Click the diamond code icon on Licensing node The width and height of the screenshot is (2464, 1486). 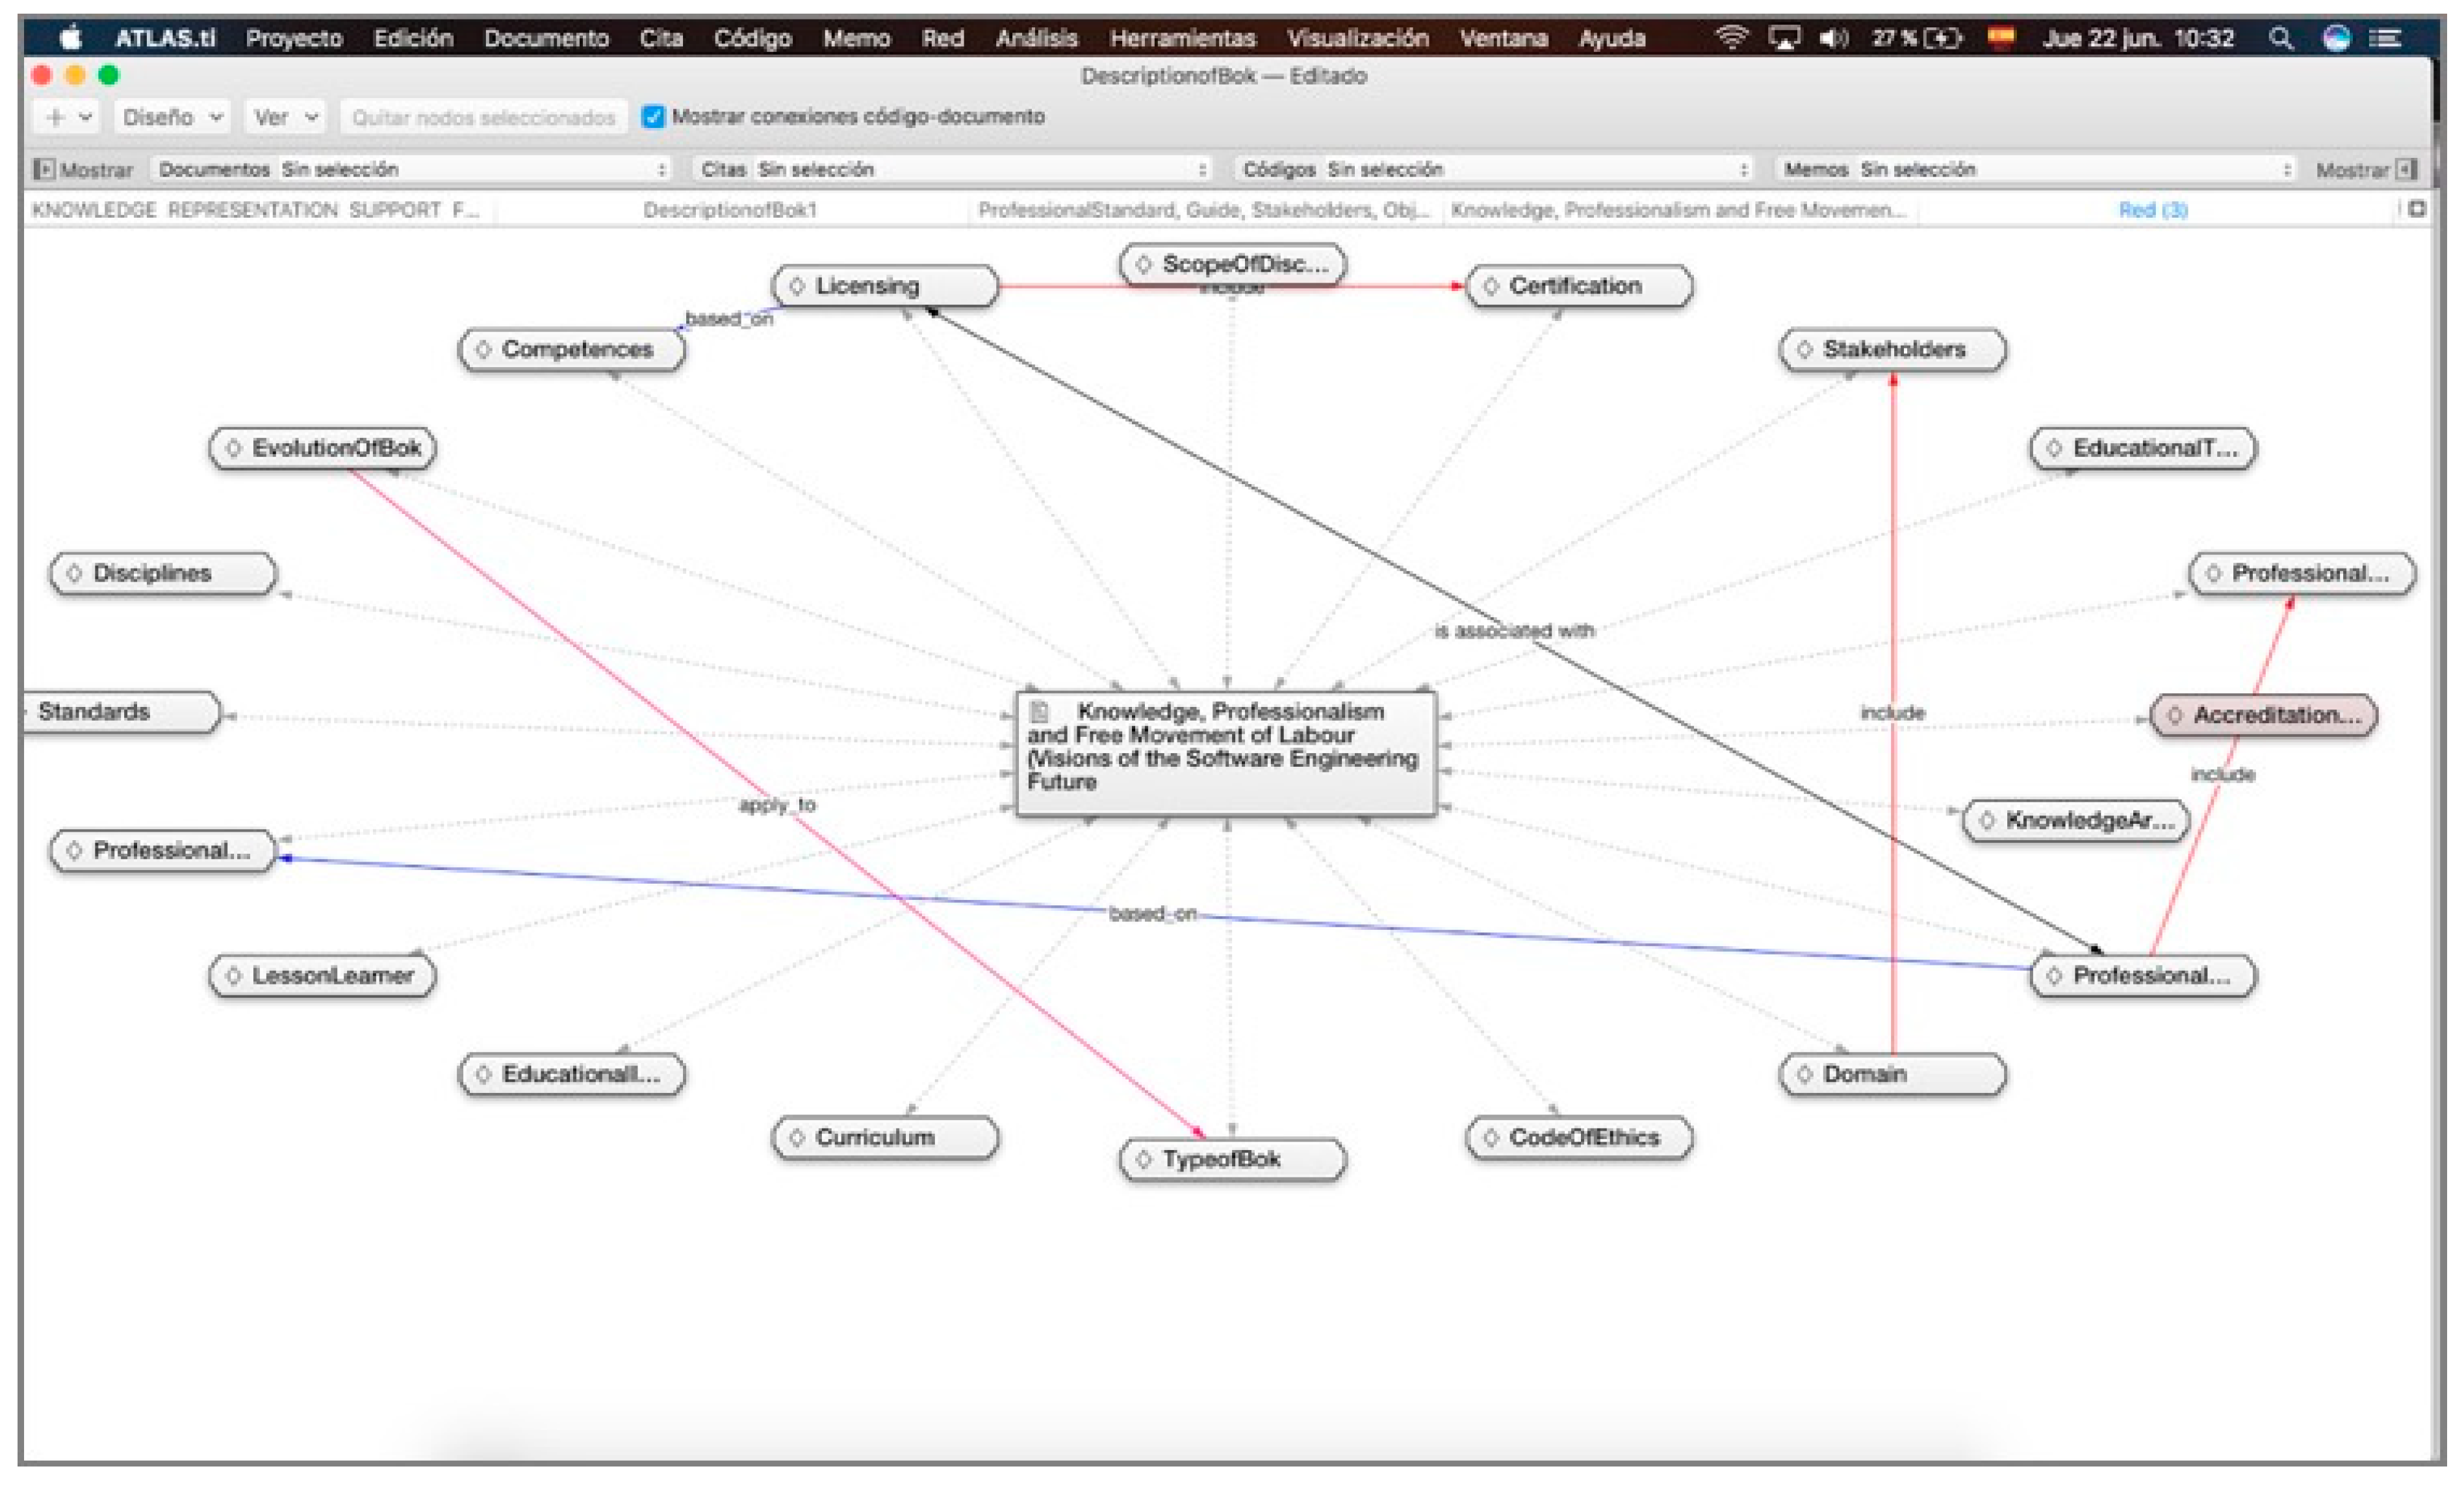pyautogui.click(x=797, y=286)
